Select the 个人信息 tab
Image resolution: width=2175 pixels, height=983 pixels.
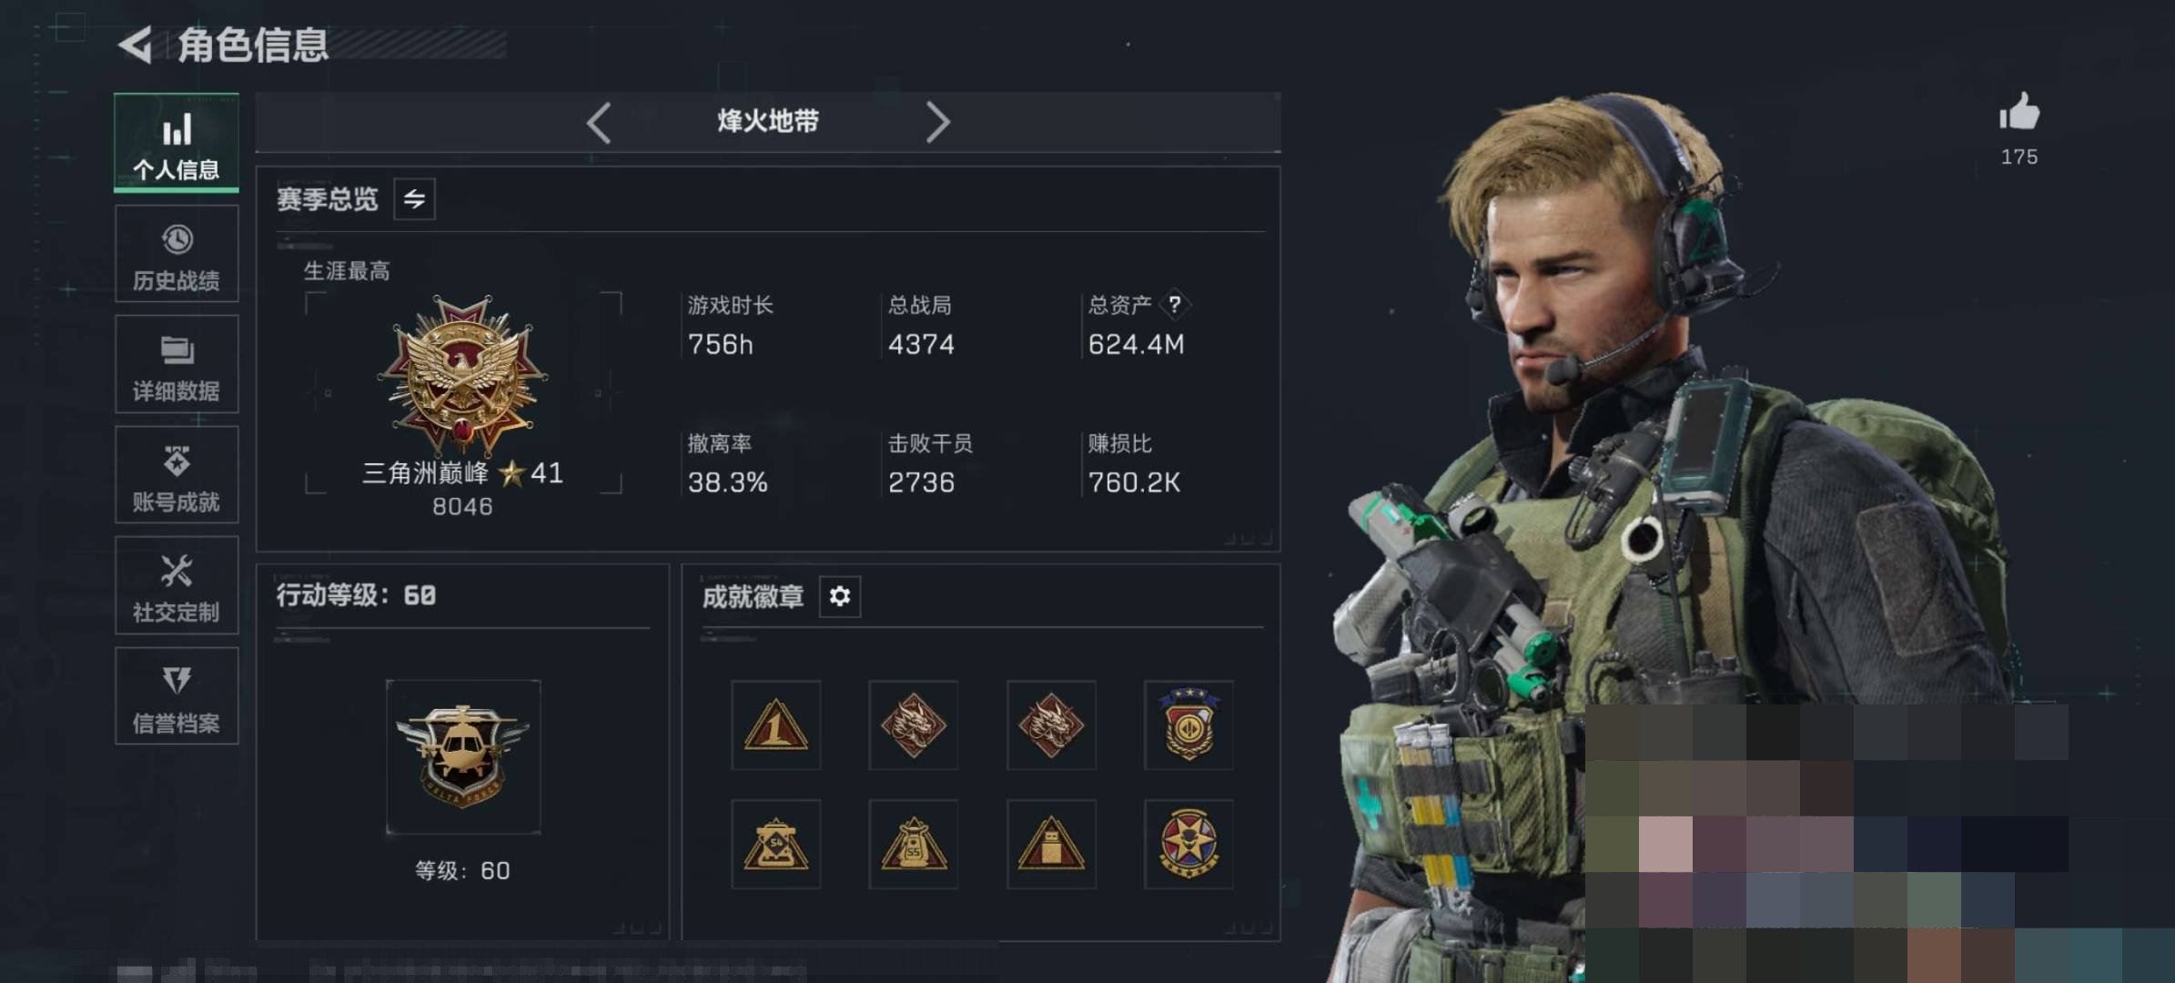177,143
